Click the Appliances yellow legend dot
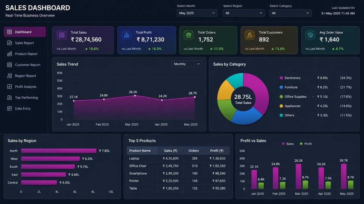 [x=281, y=106]
